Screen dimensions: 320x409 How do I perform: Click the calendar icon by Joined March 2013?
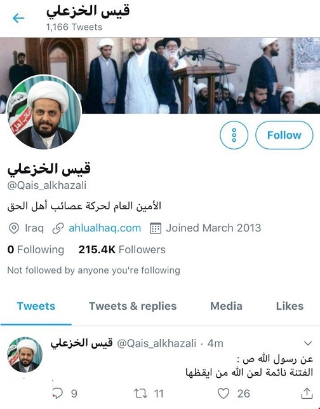[x=156, y=228]
